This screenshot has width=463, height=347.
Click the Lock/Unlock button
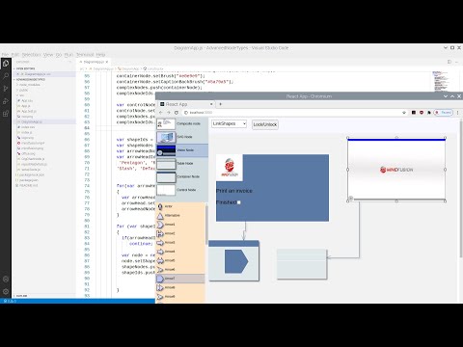tap(265, 124)
